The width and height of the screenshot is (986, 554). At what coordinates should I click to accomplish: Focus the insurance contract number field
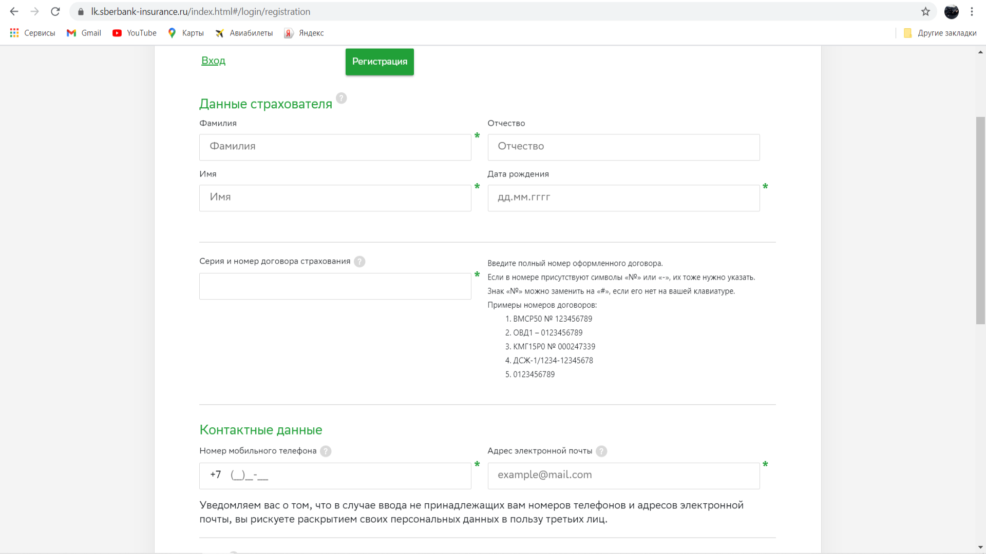pyautogui.click(x=335, y=286)
